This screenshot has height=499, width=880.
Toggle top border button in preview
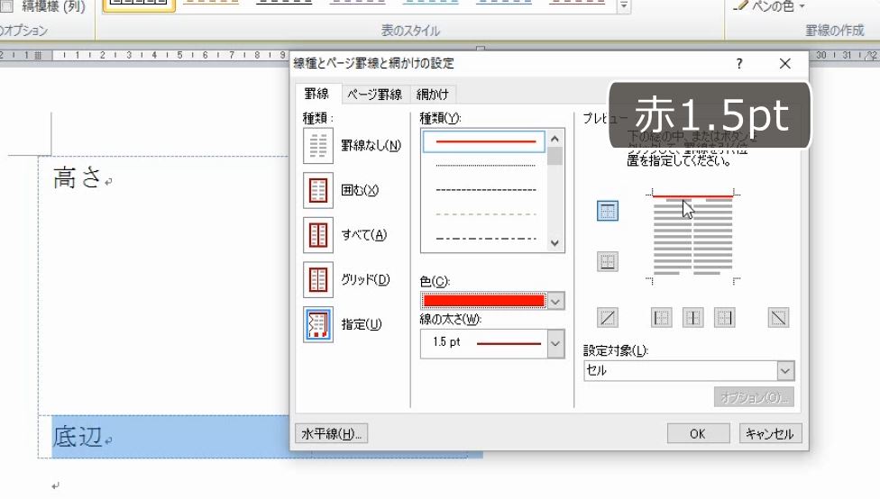pyautogui.click(x=607, y=211)
